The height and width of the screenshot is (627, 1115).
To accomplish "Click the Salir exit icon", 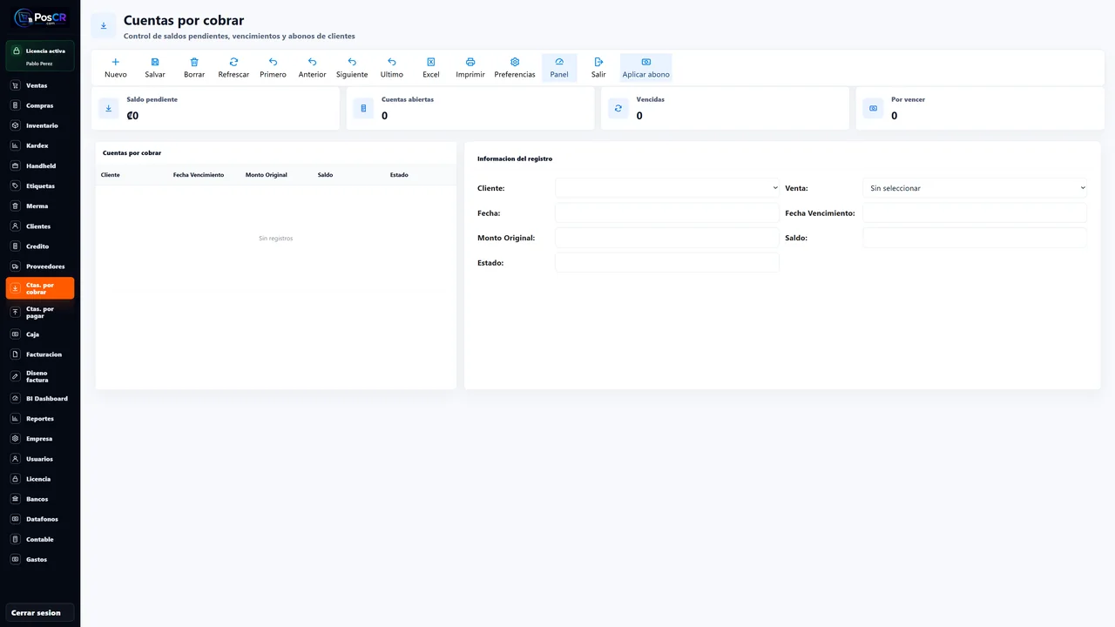I will 598,62.
